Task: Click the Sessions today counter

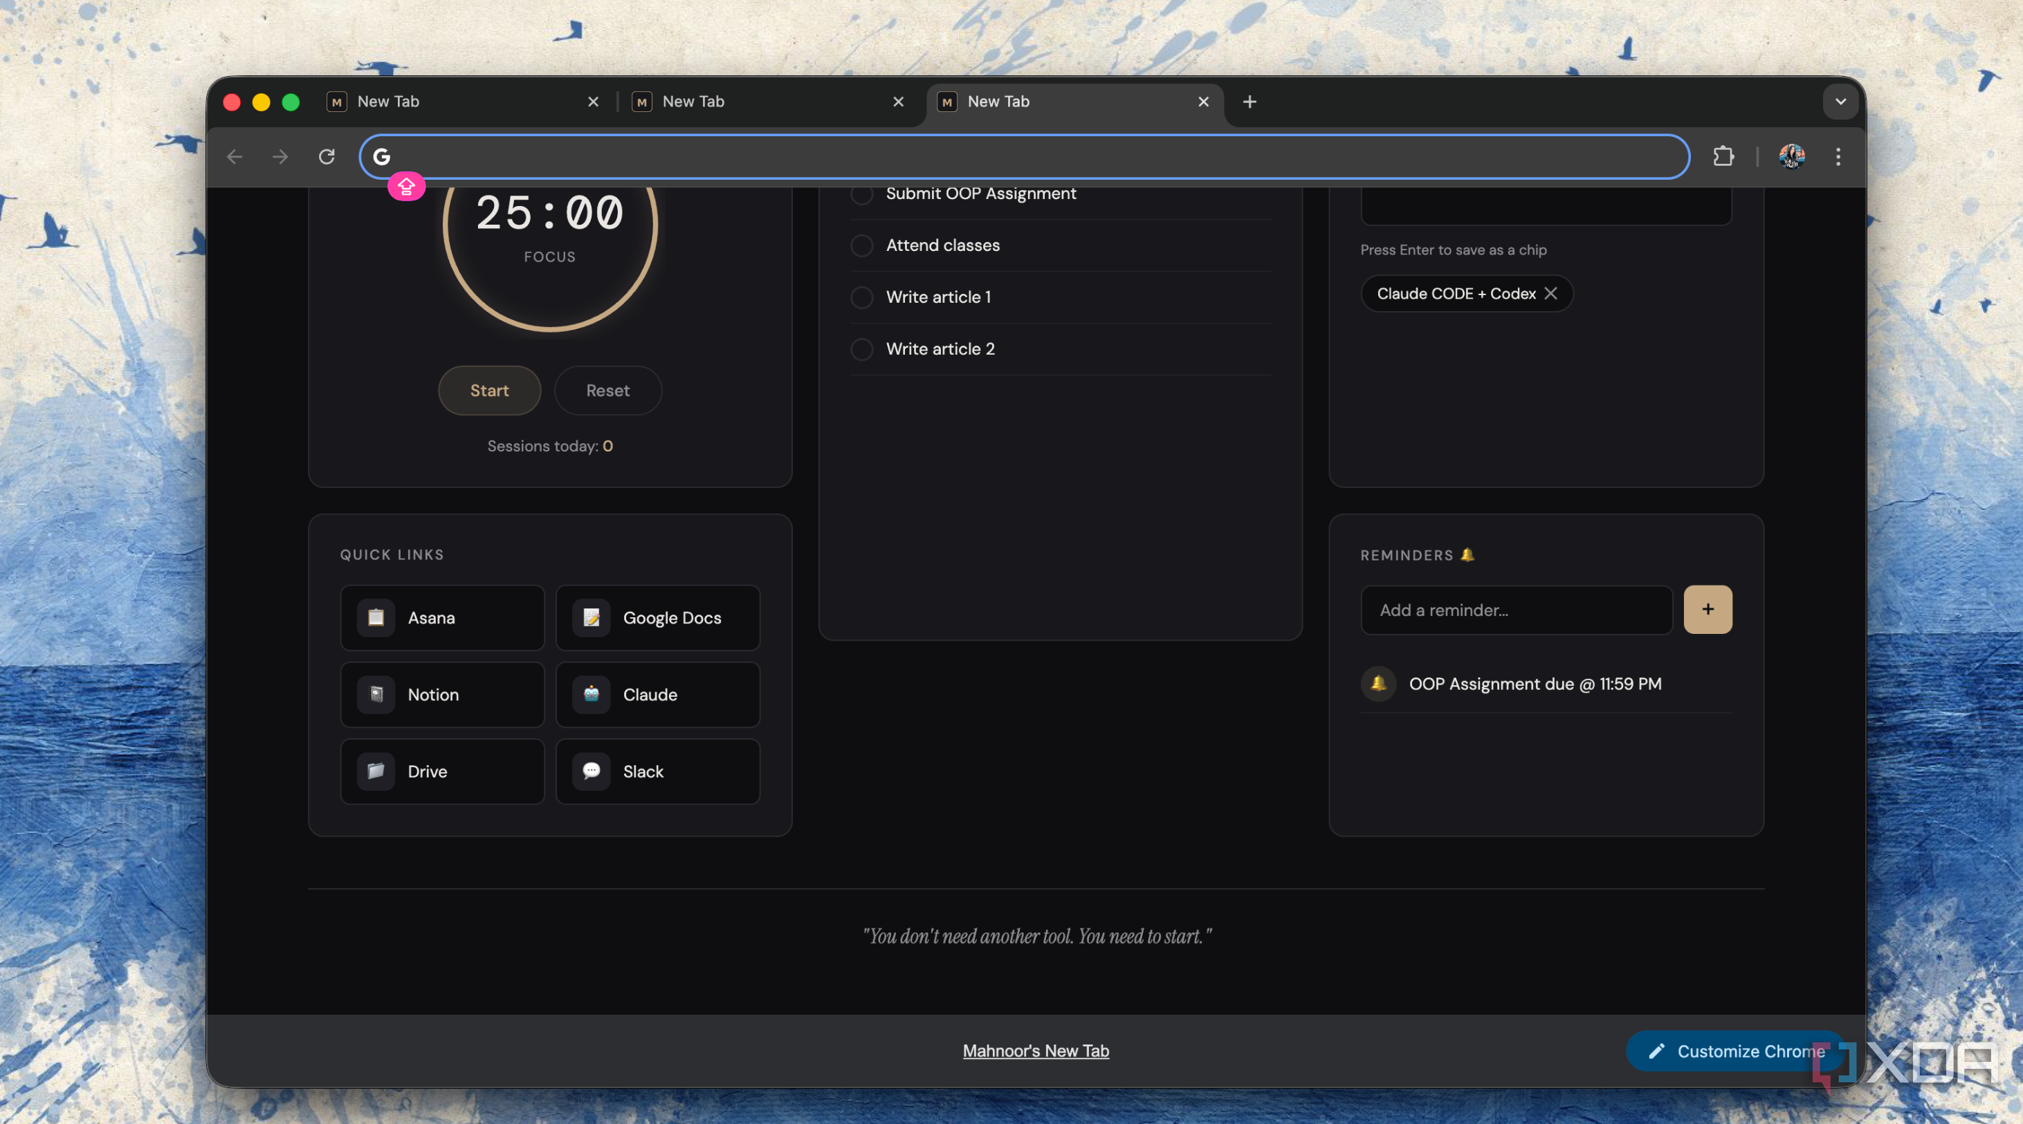Action: (x=550, y=446)
